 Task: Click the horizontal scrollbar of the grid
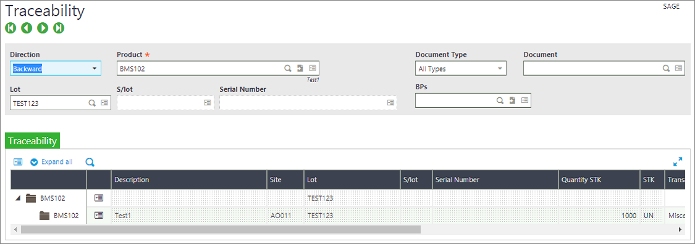click(x=221, y=229)
